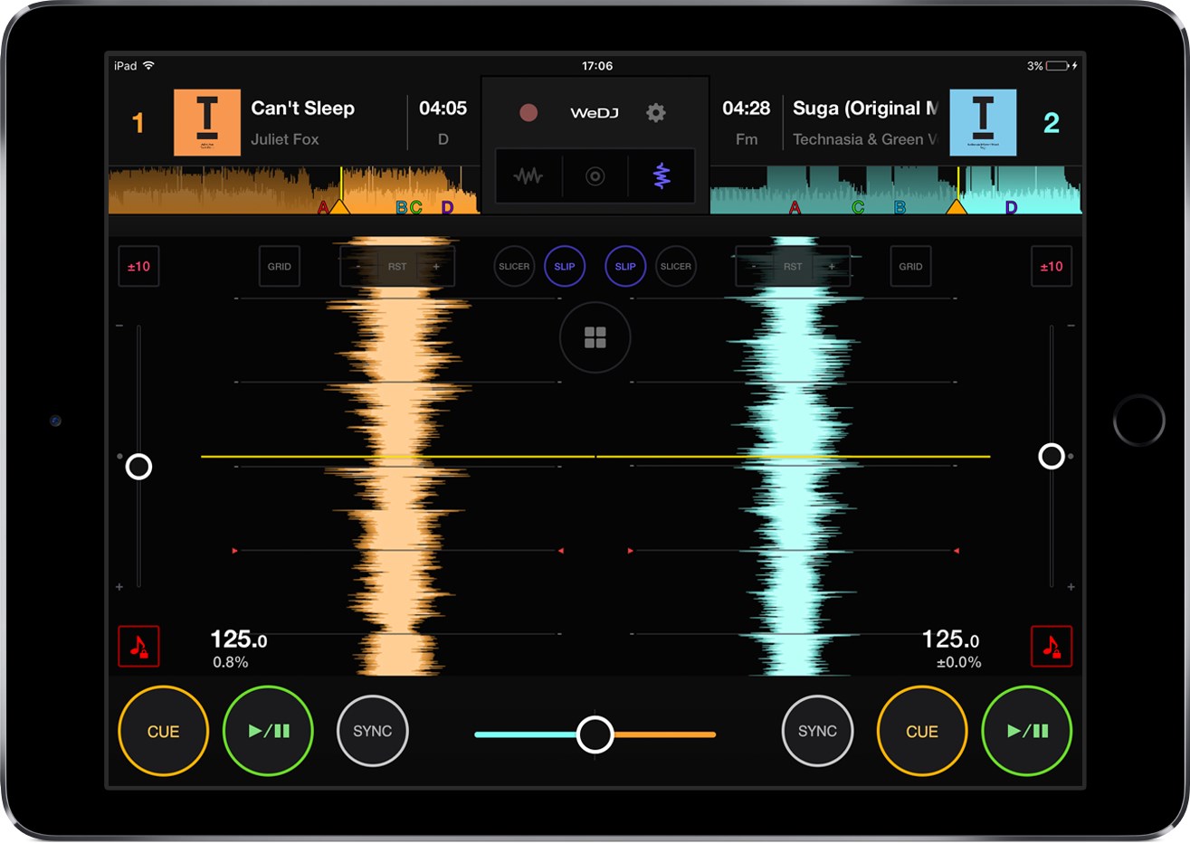Disable SLIP mode on deck 2
Image resolution: width=1190 pixels, height=843 pixels.
[625, 266]
